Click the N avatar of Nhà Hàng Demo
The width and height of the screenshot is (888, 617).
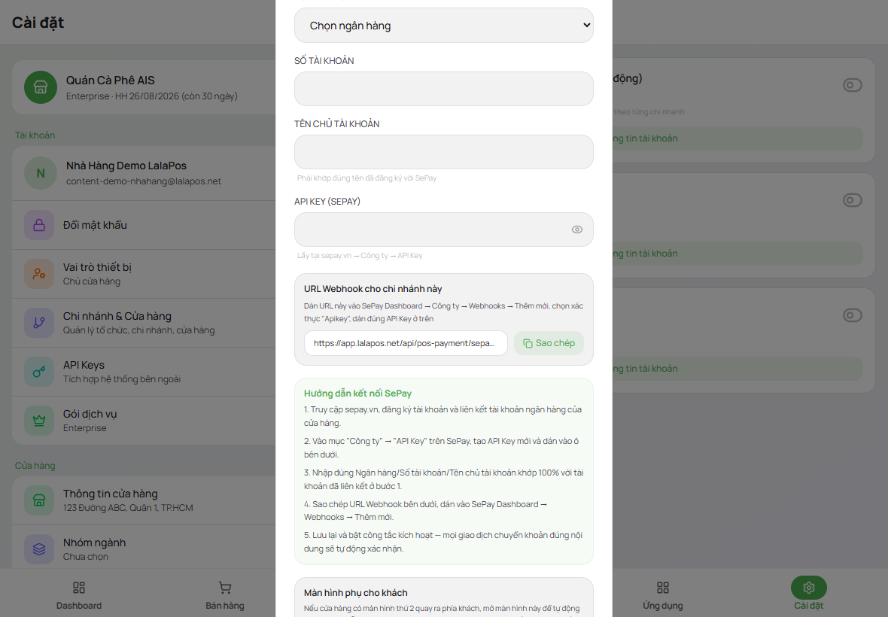(41, 173)
